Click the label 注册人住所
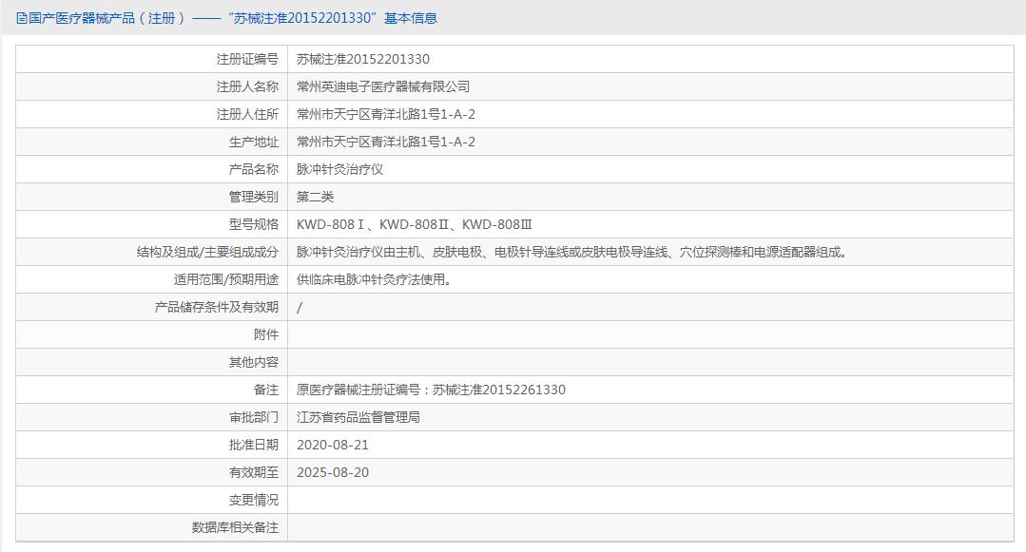Viewport: 1026px width, 552px height. (247, 114)
